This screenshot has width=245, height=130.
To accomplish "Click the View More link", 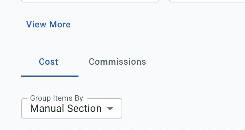I will [48, 25].
